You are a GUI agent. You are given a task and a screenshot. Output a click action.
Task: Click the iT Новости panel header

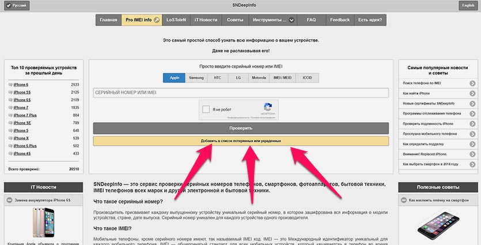point(43,187)
